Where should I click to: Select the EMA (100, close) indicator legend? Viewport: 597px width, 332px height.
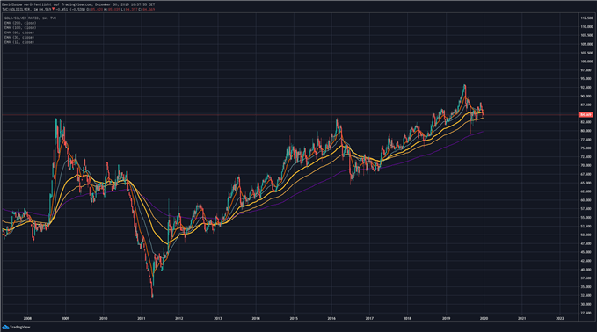(x=20, y=28)
